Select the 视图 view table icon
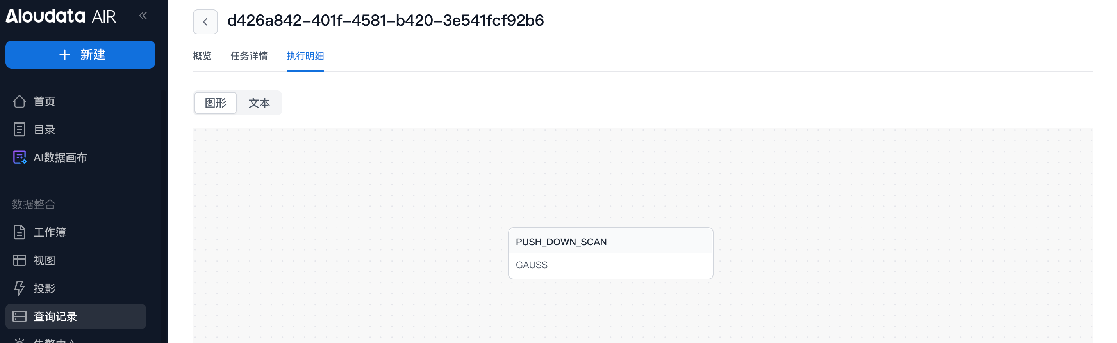Viewport: 1117px width, 343px height. point(20,260)
